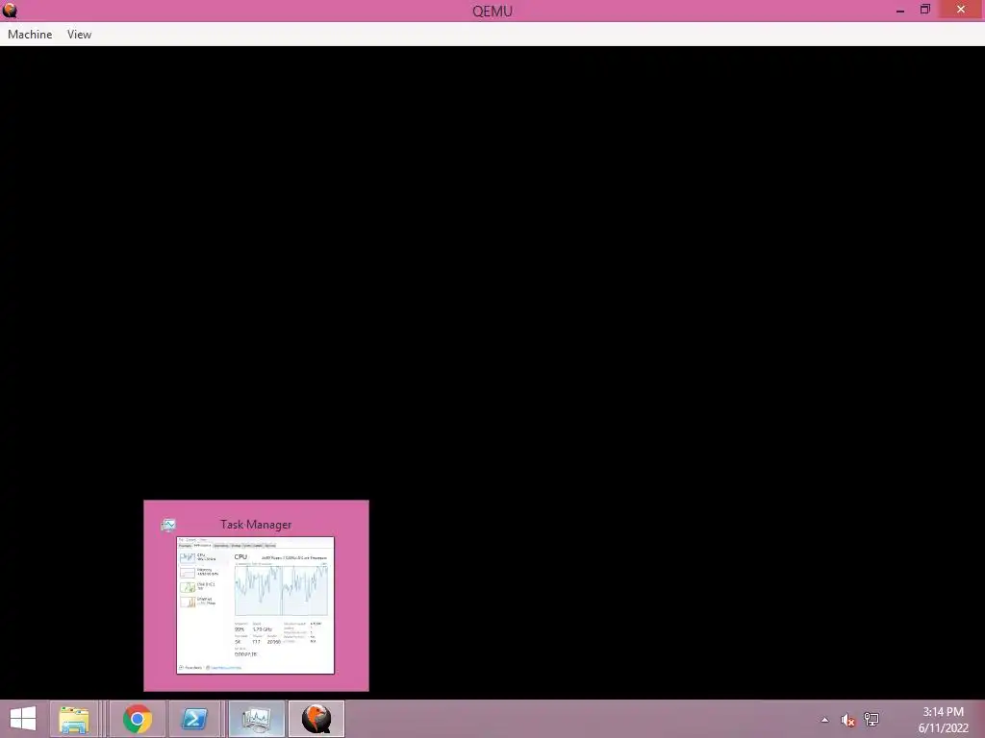985x738 pixels.
Task: Open the network tray icon
Action: [871, 720]
